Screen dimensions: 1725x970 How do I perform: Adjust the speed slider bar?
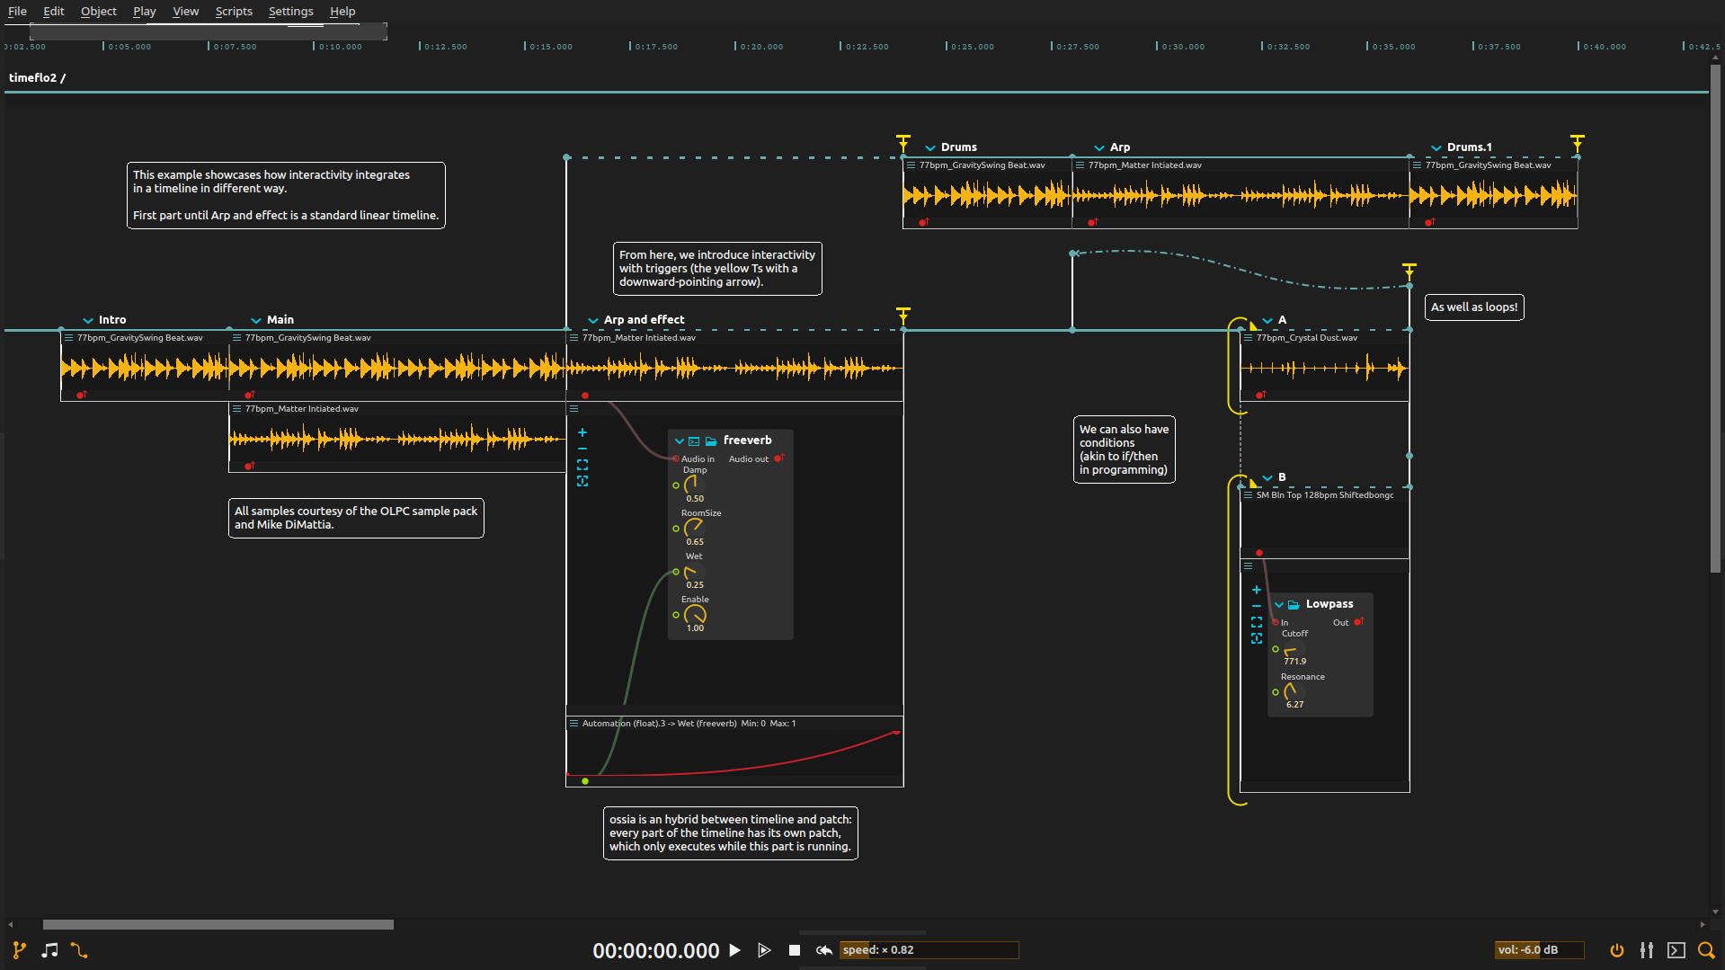point(929,950)
